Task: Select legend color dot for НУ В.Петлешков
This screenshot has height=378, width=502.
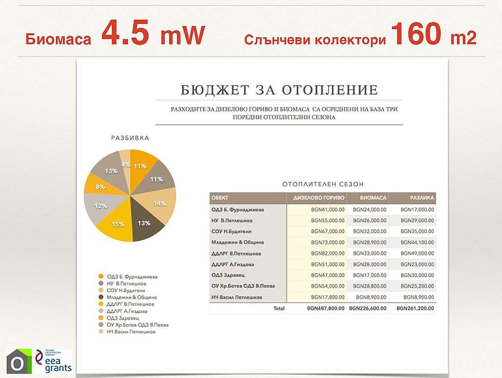Action: pyautogui.click(x=101, y=283)
